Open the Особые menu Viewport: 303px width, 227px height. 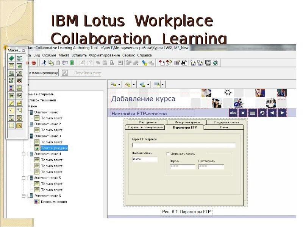click(x=49, y=55)
